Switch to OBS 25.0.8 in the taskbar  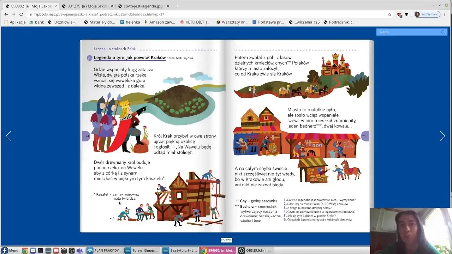point(256,250)
